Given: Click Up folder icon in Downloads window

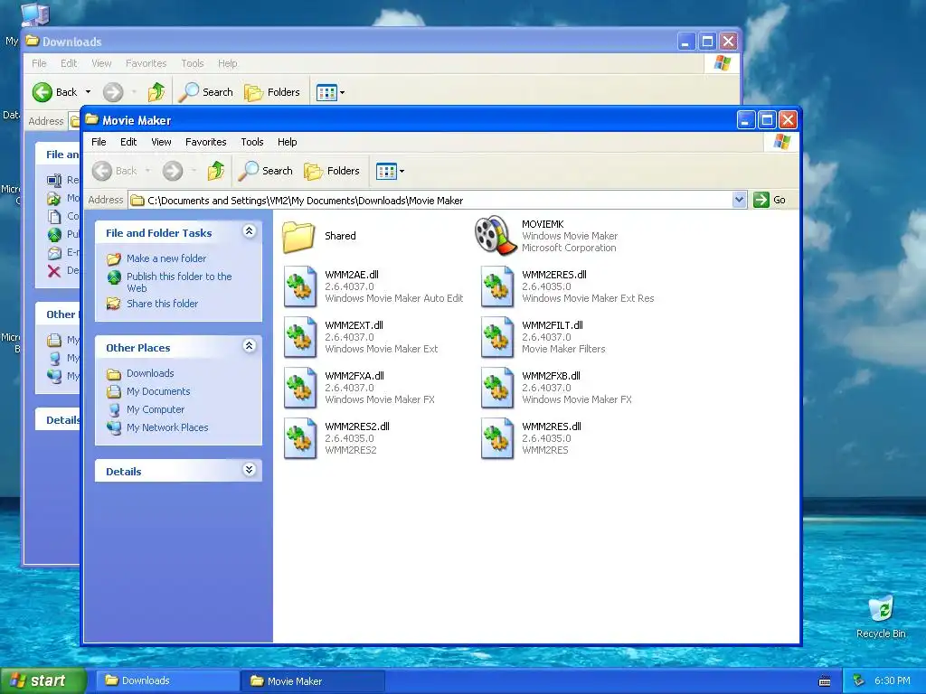Looking at the screenshot, I should point(156,92).
